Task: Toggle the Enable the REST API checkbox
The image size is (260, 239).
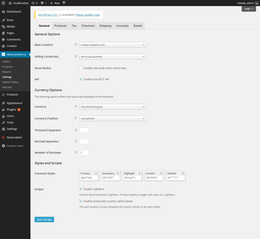Action: (x=81, y=79)
